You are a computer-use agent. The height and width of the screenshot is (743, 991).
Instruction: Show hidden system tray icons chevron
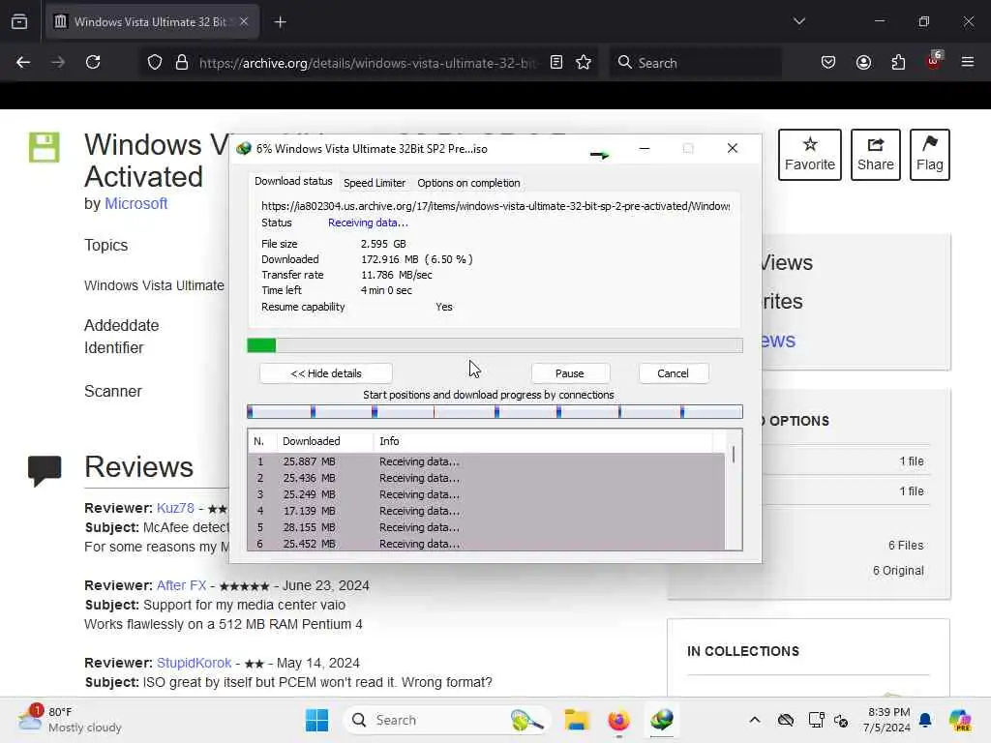point(755,720)
